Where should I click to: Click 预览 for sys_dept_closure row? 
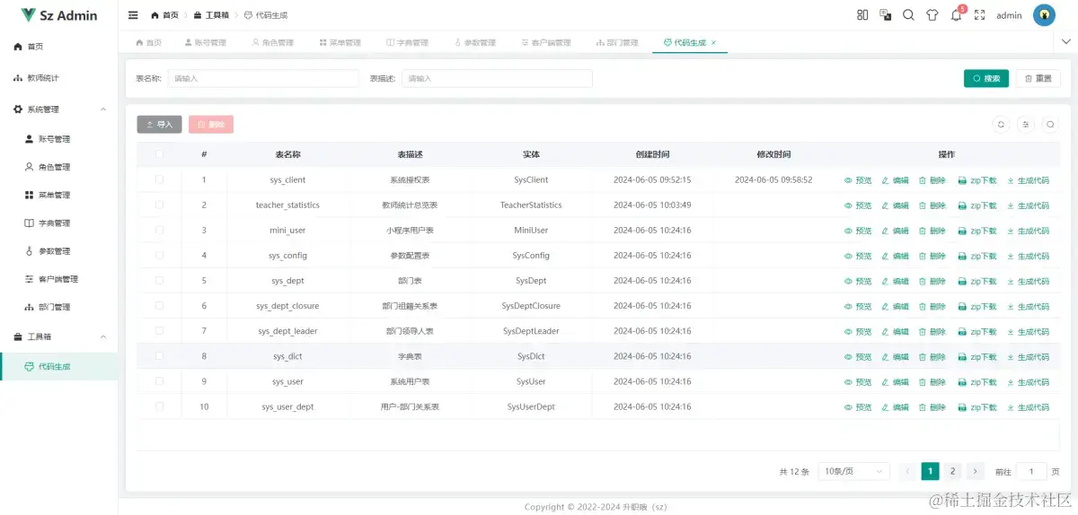pyautogui.click(x=858, y=306)
